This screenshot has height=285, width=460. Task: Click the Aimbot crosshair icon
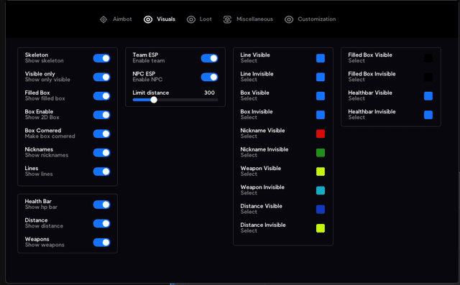click(x=103, y=19)
